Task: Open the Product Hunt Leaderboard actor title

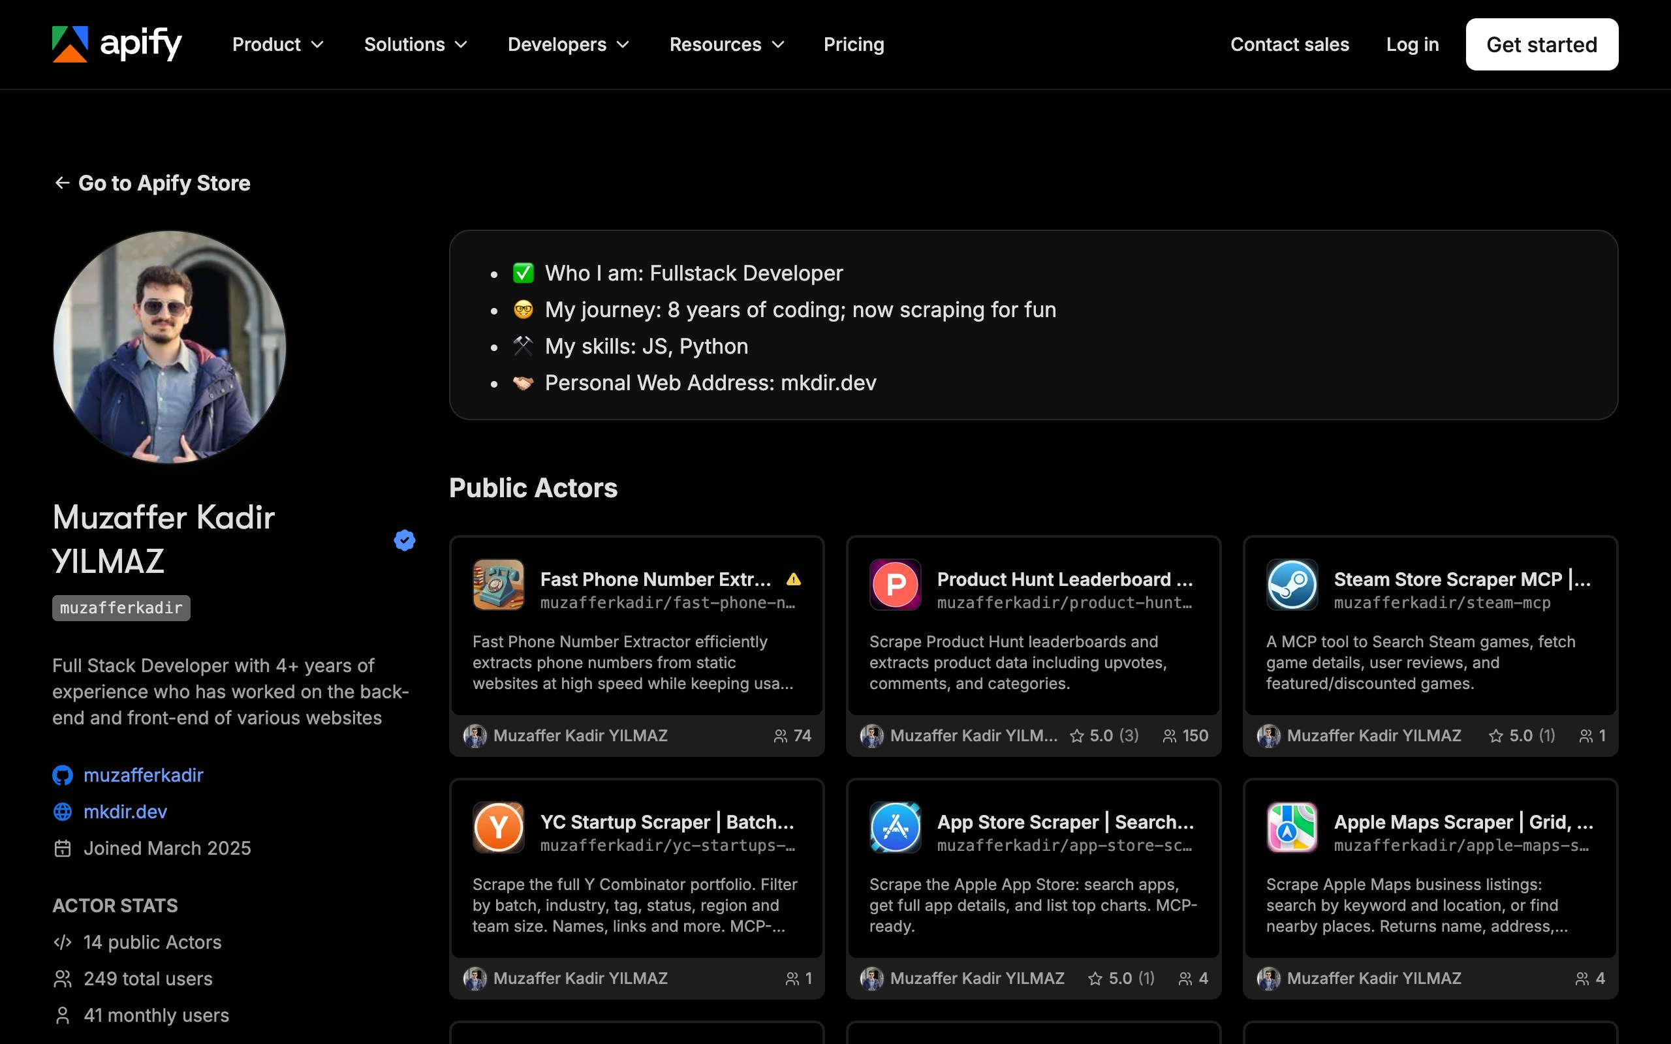Action: tap(1065, 579)
